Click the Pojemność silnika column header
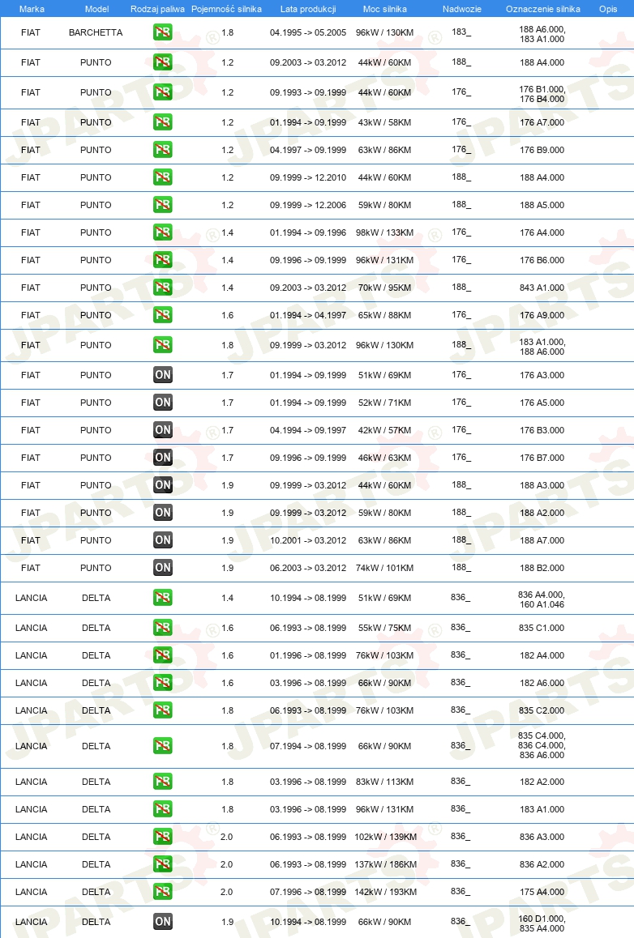 click(x=226, y=9)
